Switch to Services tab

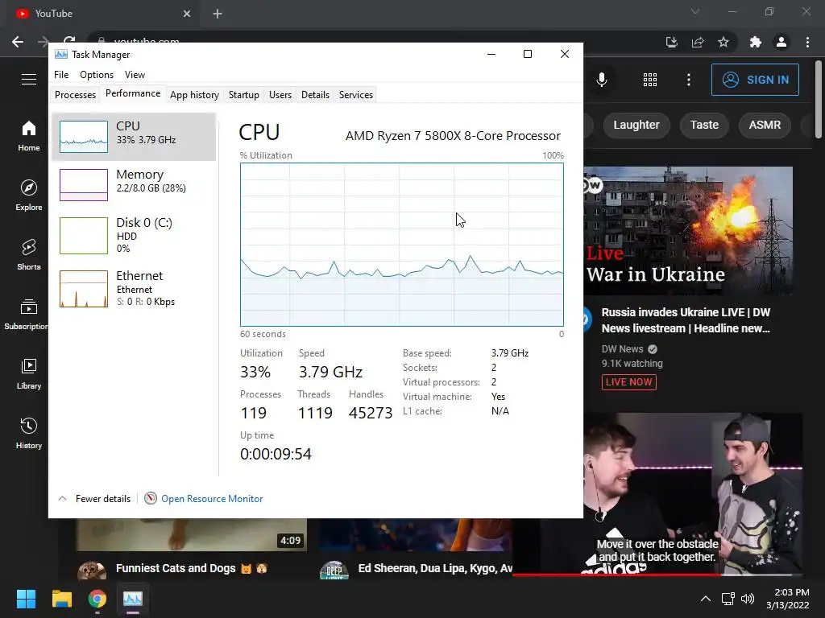(x=355, y=95)
